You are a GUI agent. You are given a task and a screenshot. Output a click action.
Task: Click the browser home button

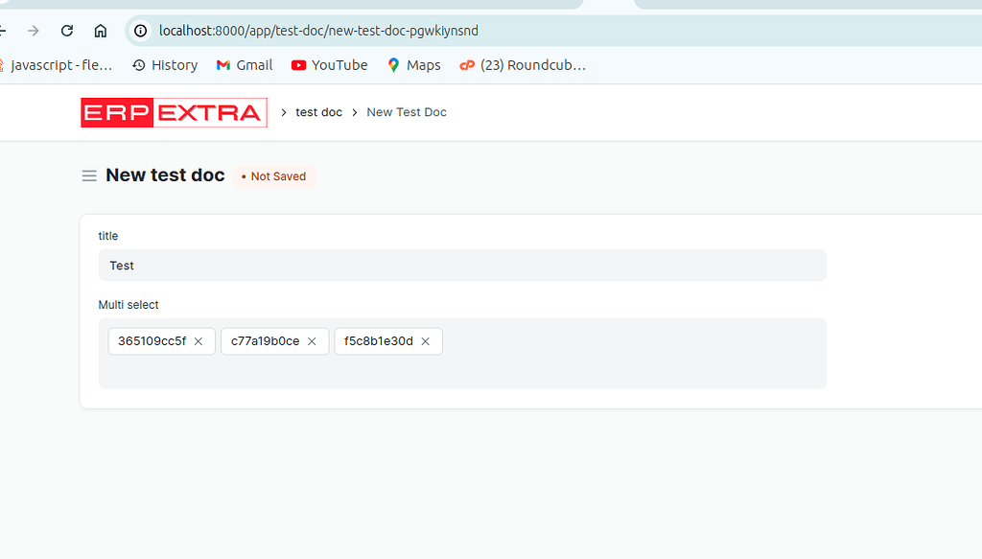tap(100, 30)
